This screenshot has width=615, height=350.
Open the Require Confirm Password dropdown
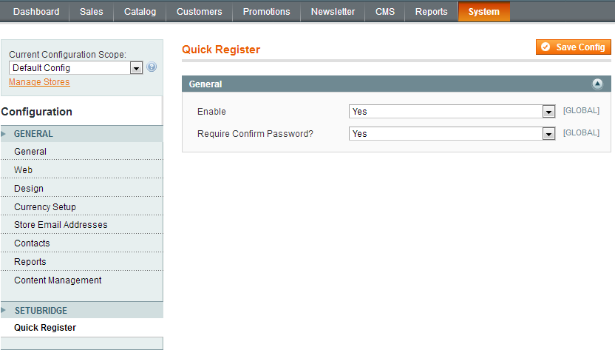(452, 134)
